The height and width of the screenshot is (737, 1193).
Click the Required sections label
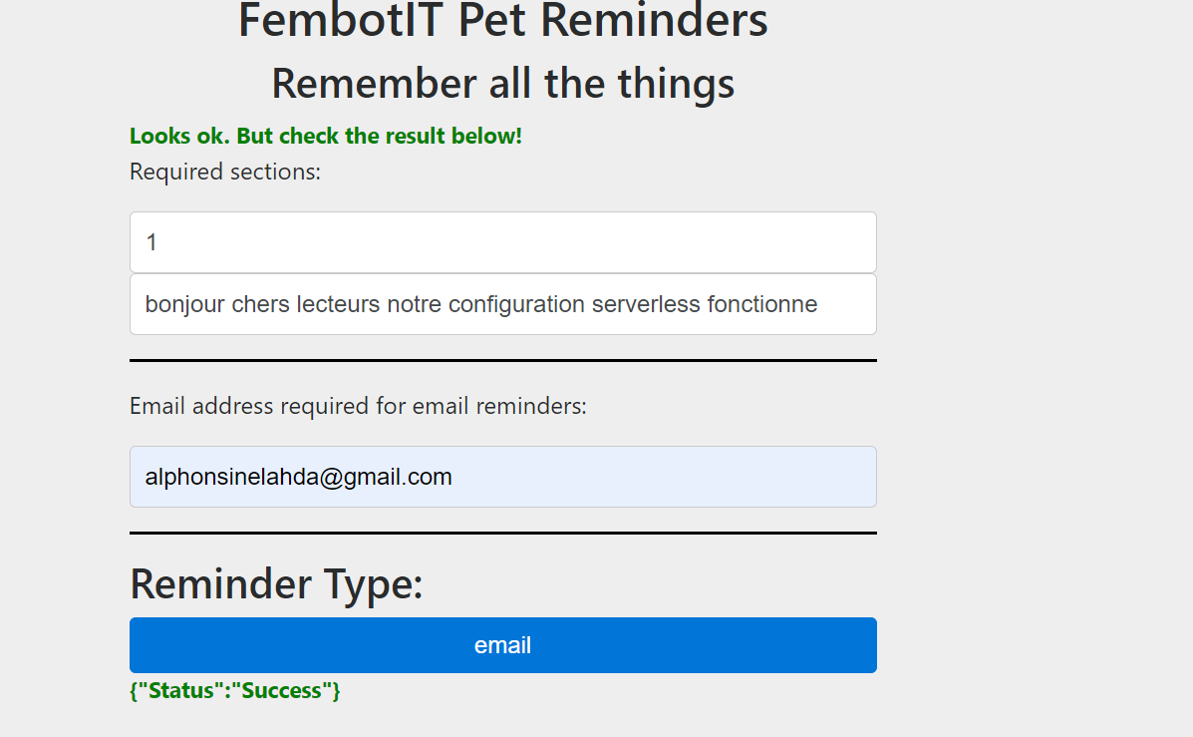[x=225, y=172]
